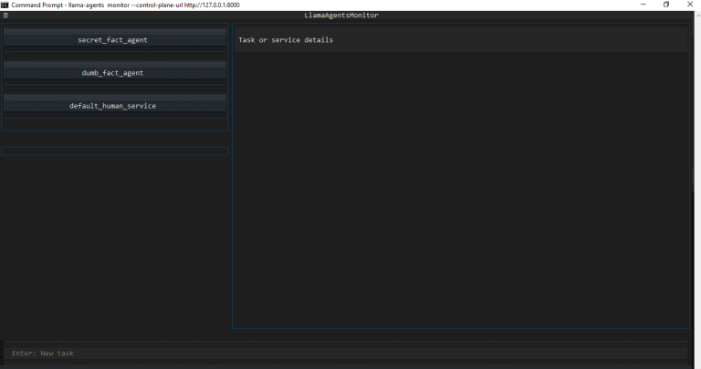Click the empty tasks list box below services

[114, 152]
